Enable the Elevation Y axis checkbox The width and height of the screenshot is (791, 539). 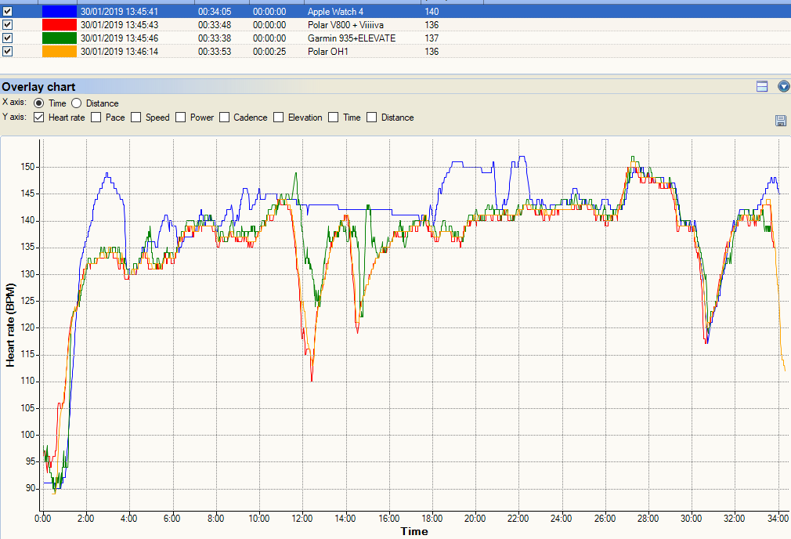click(x=279, y=118)
